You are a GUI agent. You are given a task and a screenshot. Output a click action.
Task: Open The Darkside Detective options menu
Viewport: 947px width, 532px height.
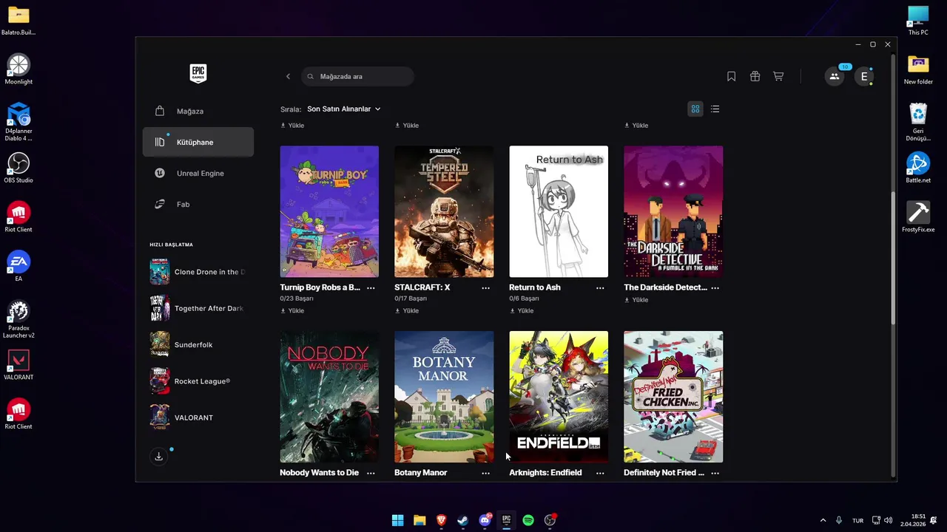tap(715, 287)
